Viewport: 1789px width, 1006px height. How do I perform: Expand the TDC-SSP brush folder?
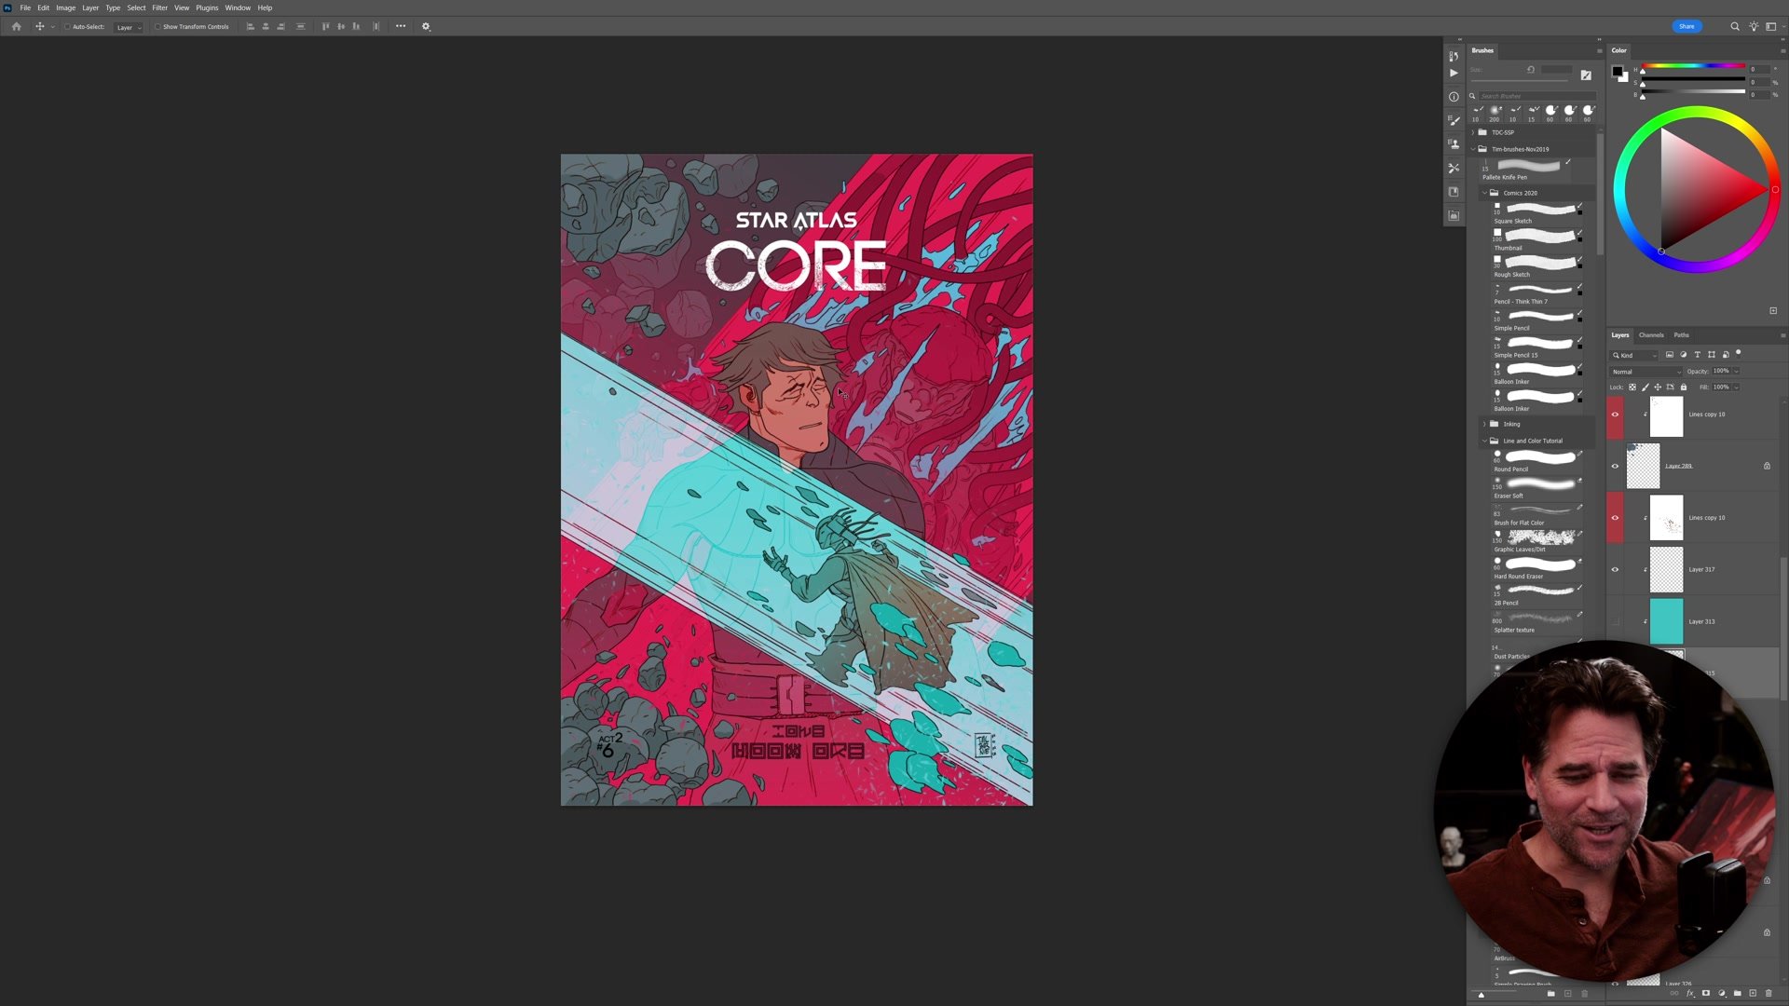pos(1474,132)
